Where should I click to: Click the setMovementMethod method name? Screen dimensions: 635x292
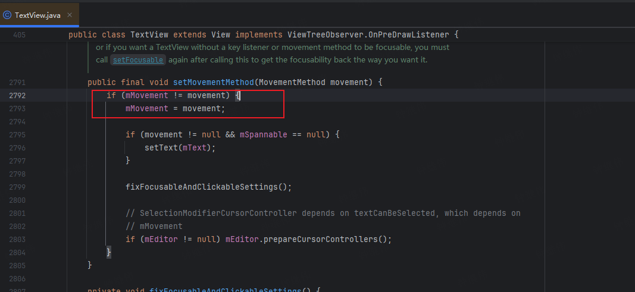tap(214, 83)
